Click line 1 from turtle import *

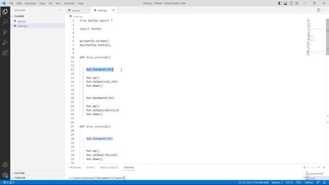pyautogui.click(x=96, y=21)
